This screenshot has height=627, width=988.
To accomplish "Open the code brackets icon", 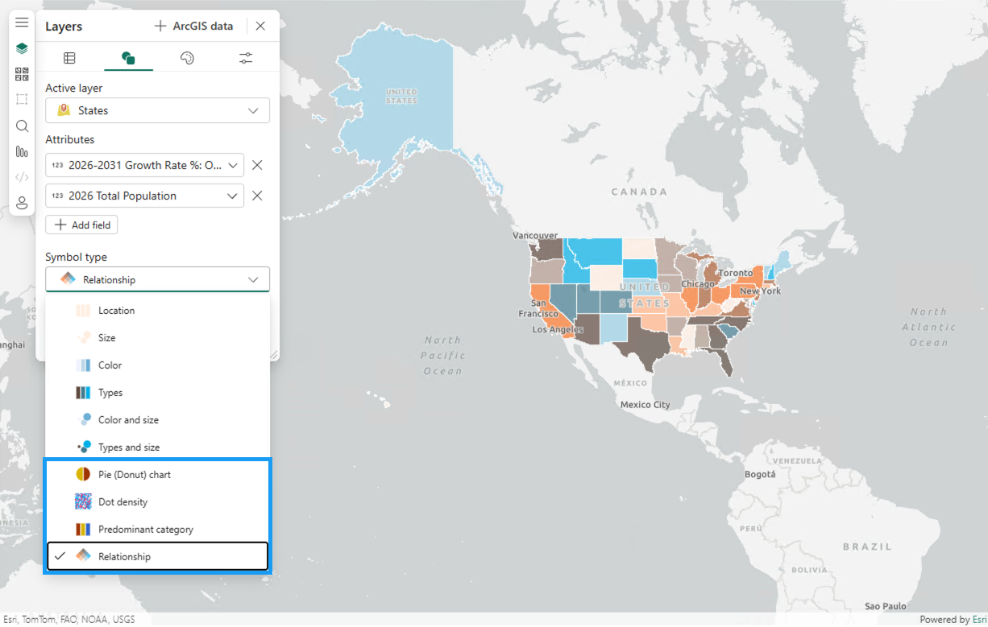I will [x=22, y=177].
